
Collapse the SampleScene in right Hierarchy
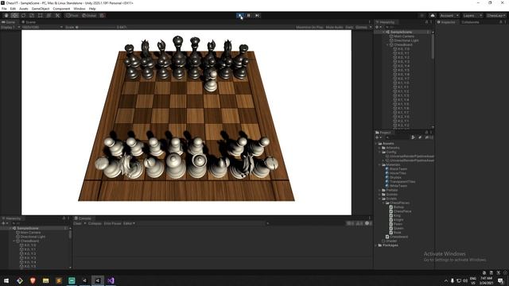point(383,32)
